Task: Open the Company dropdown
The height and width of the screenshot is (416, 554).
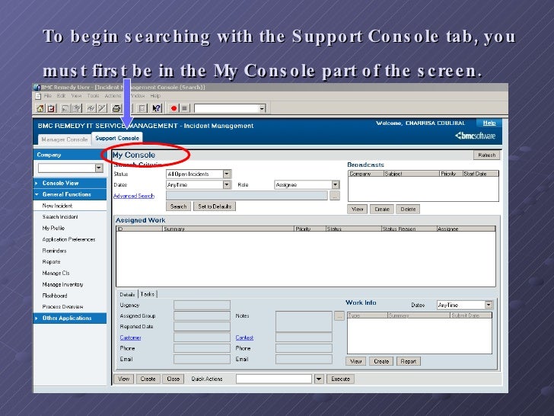Action: 99,168
